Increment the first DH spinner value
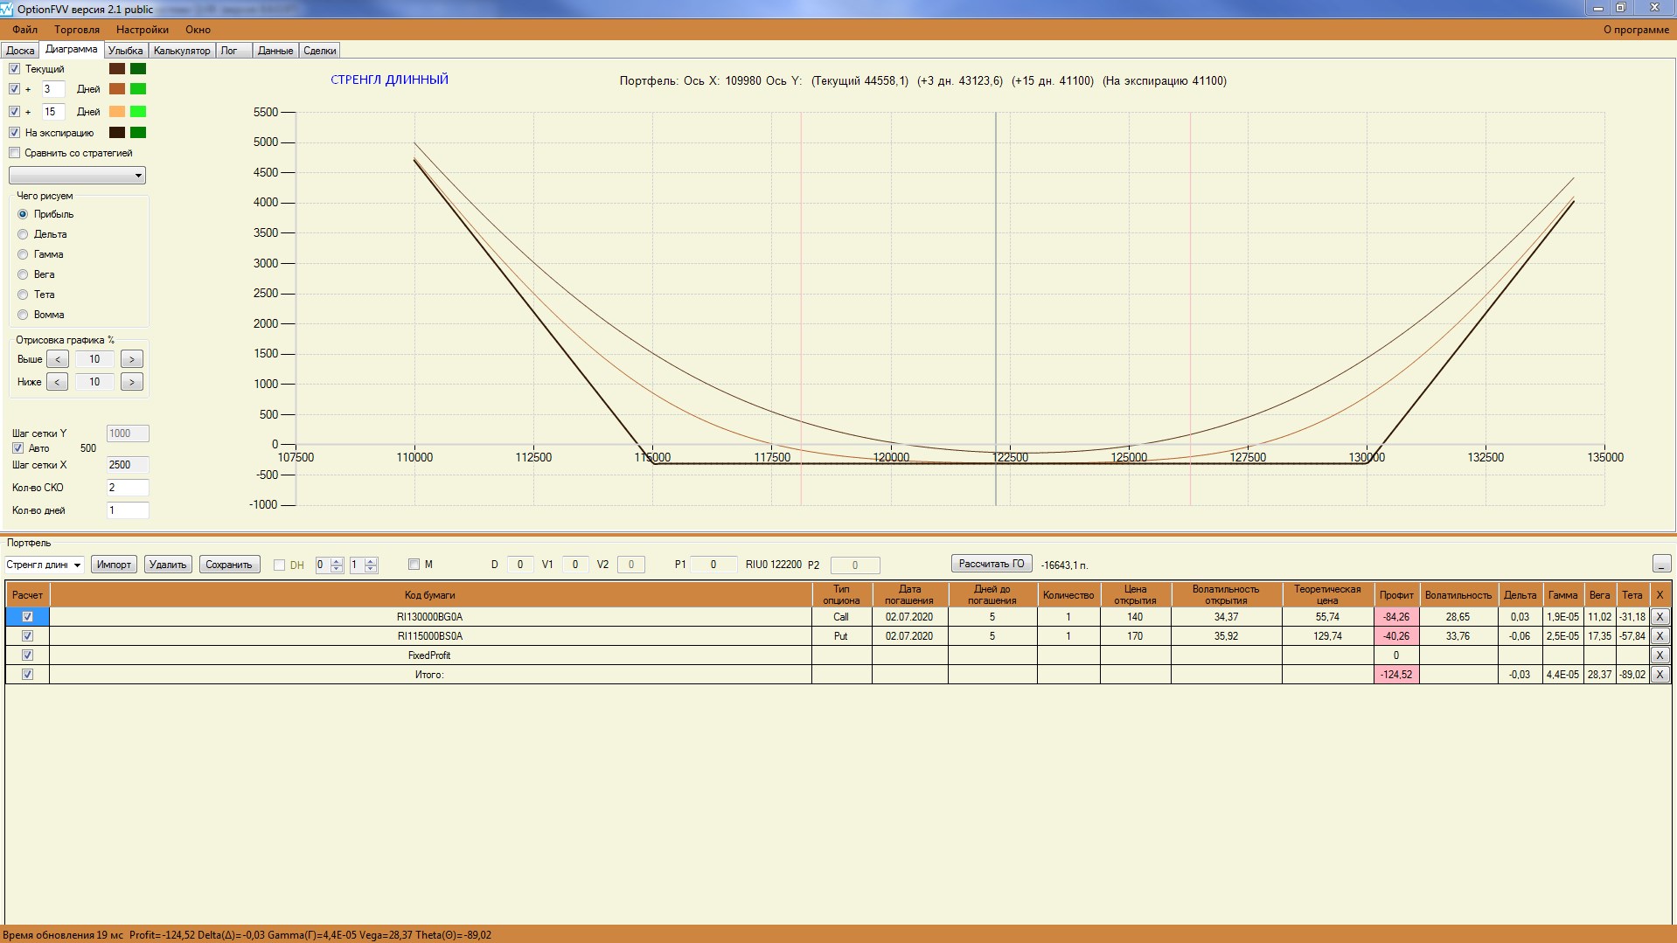Viewport: 1677px width, 943px height. (x=337, y=561)
